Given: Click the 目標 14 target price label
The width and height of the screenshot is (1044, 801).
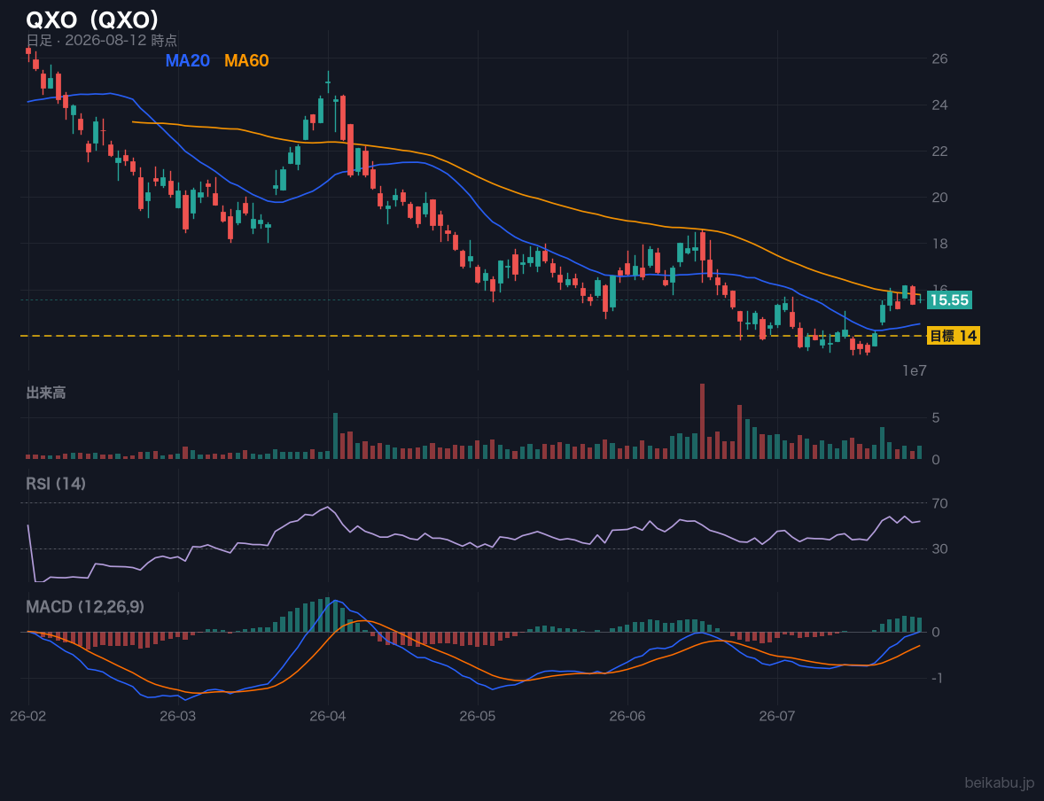Looking at the screenshot, I should tap(954, 336).
